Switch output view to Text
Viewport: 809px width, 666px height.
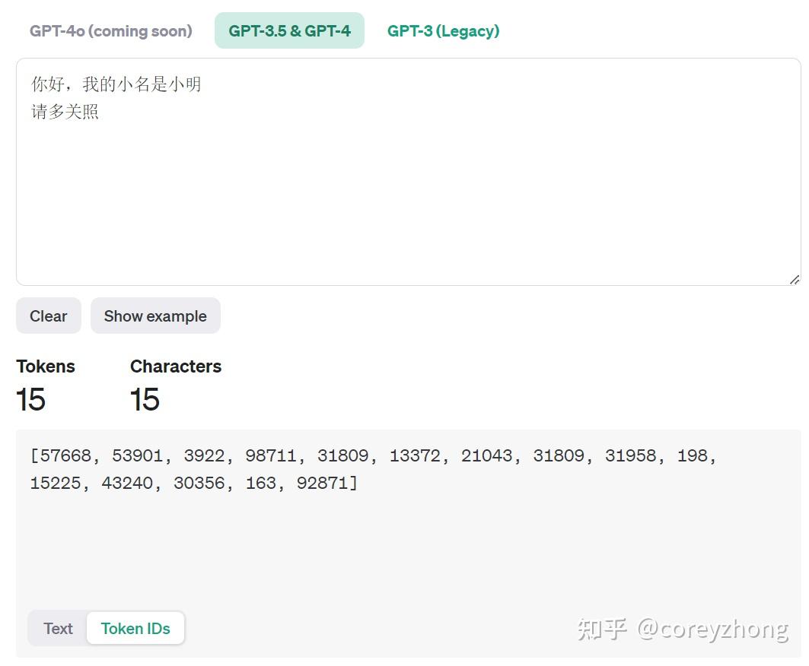click(x=58, y=629)
